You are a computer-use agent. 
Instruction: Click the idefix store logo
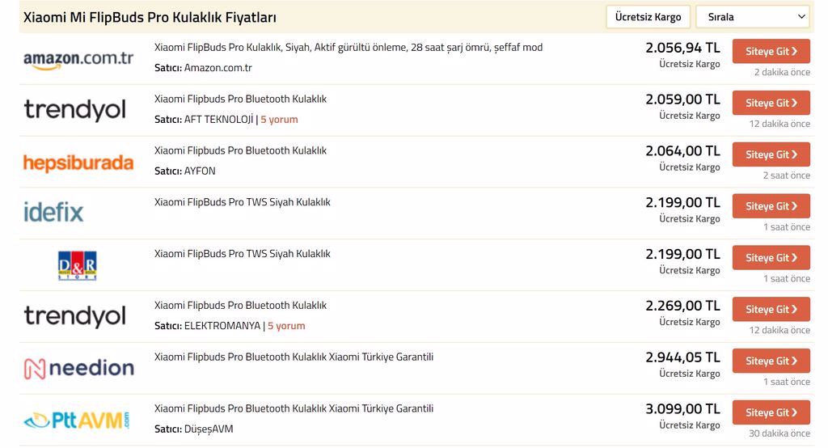[53, 213]
